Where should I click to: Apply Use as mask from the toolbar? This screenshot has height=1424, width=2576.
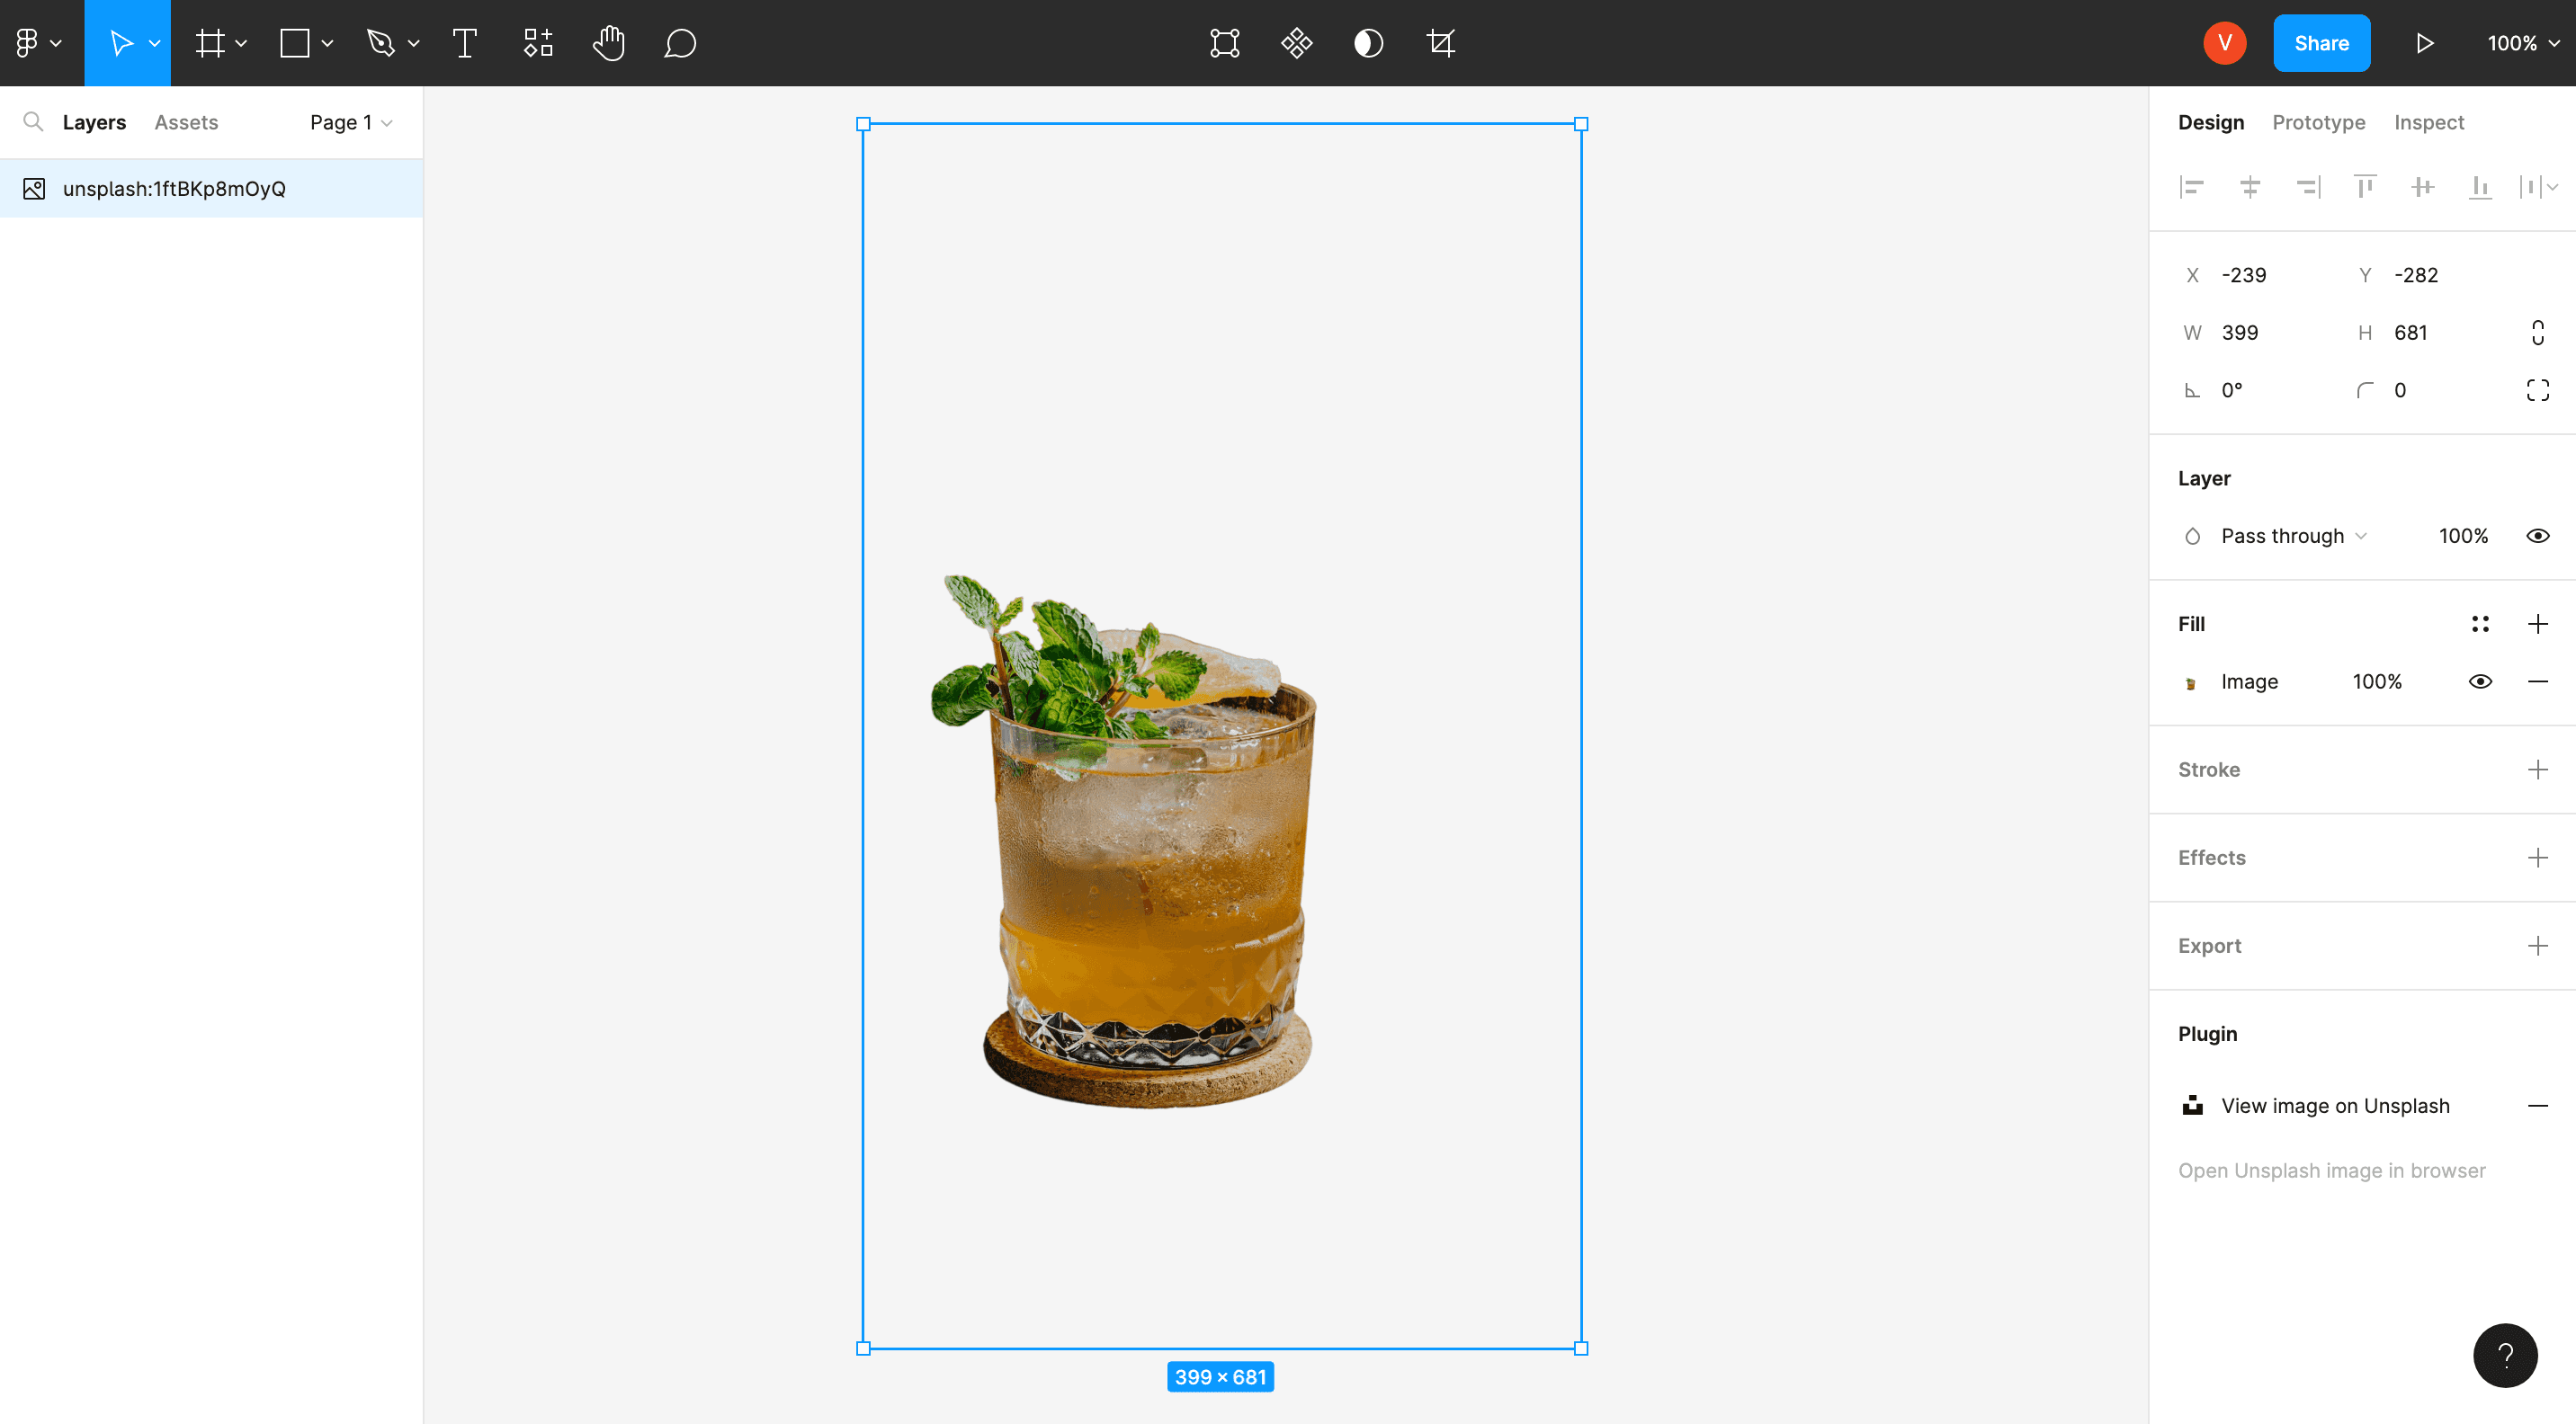coord(1369,43)
